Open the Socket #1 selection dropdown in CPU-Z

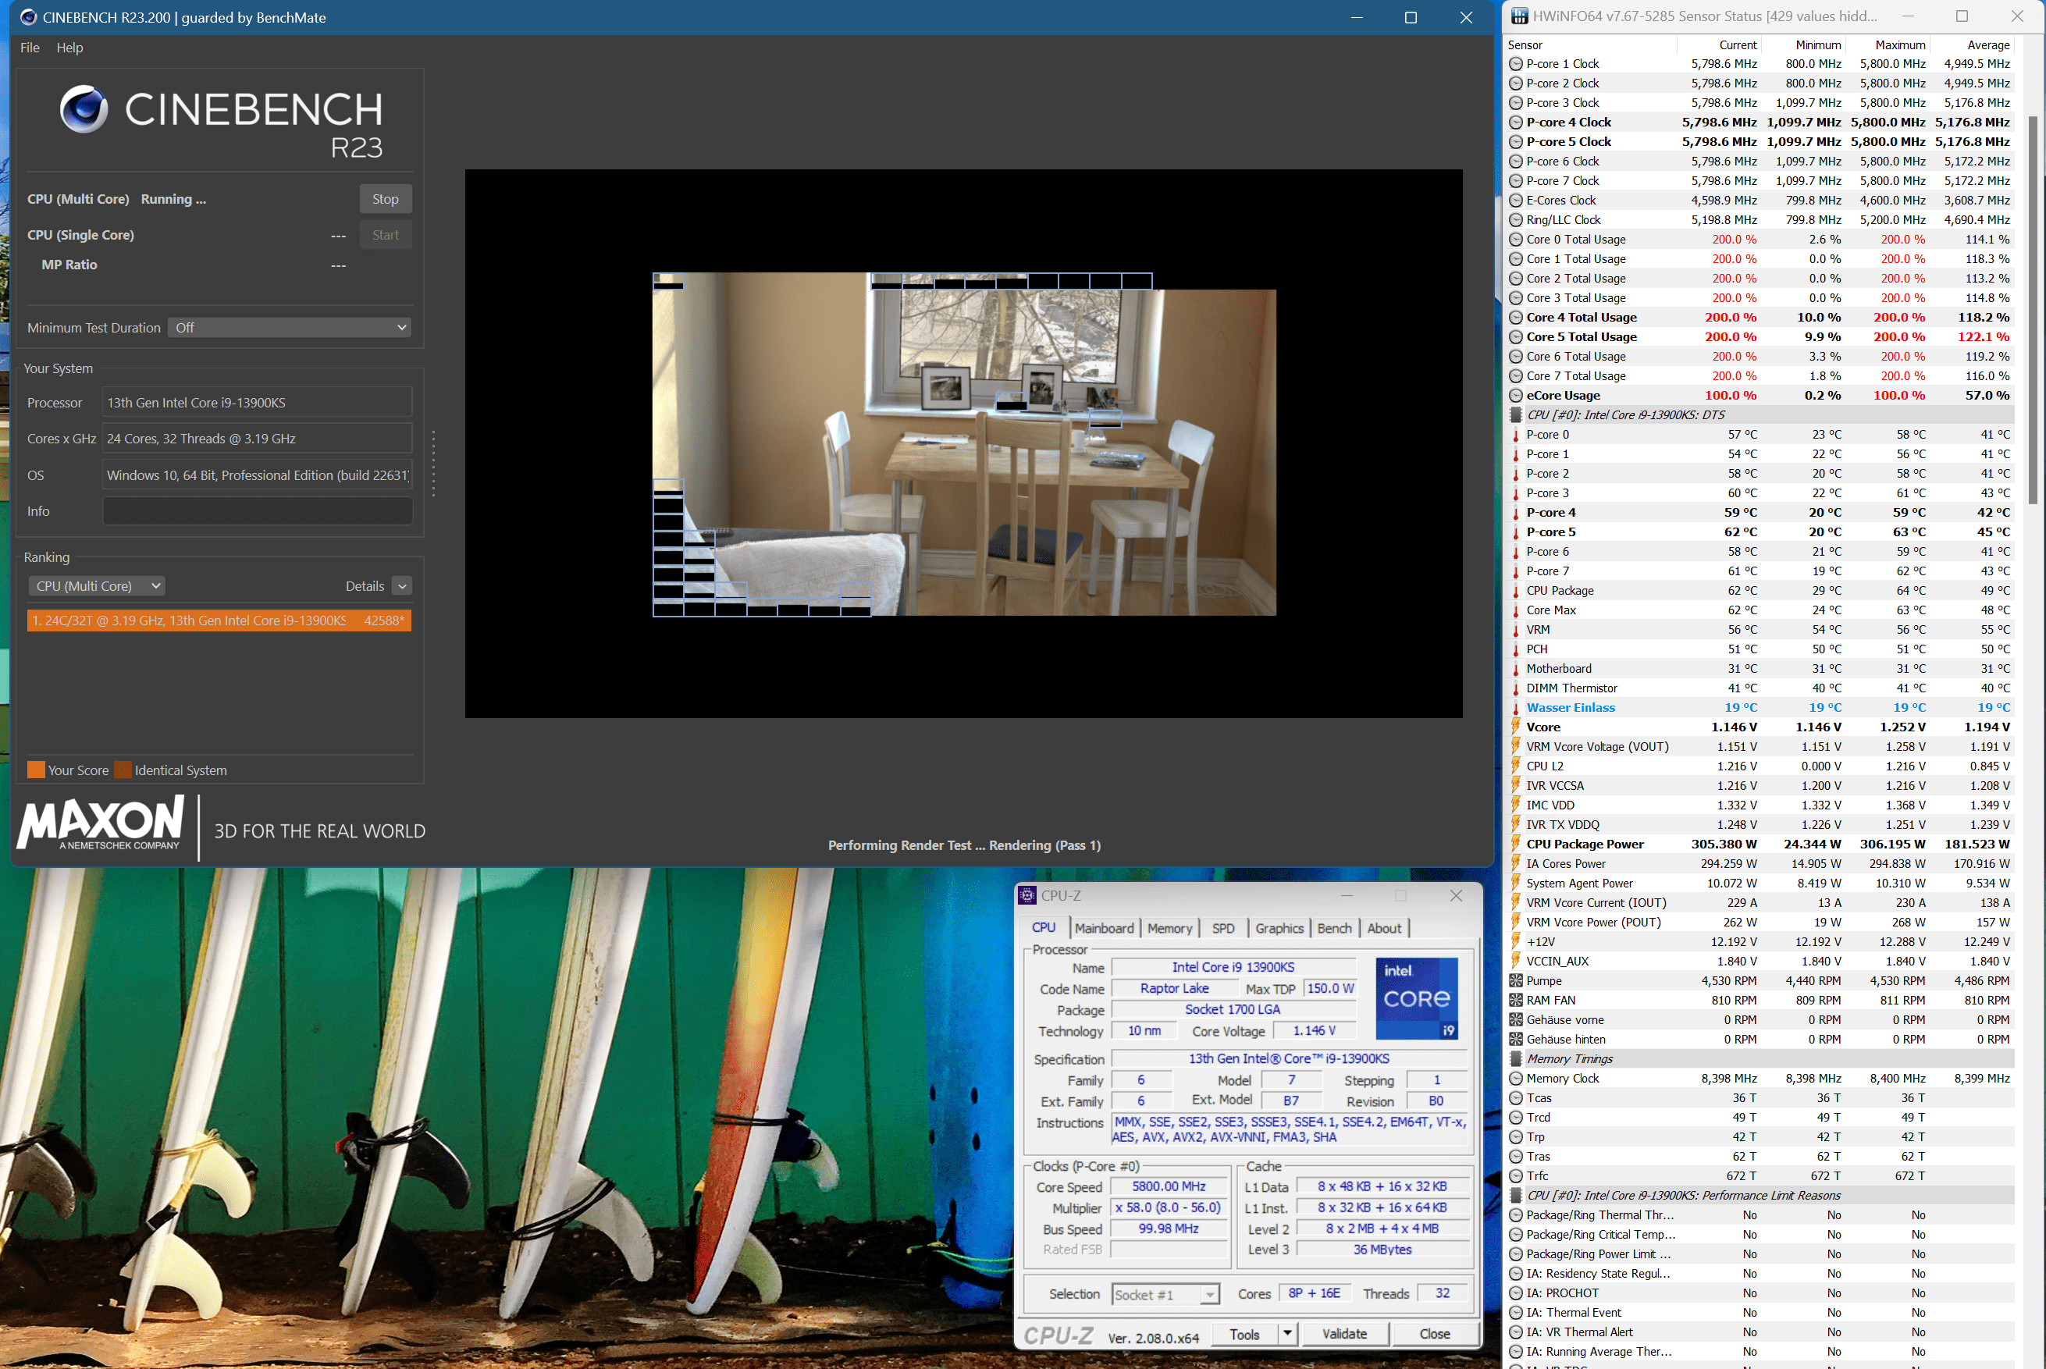coord(1165,1294)
